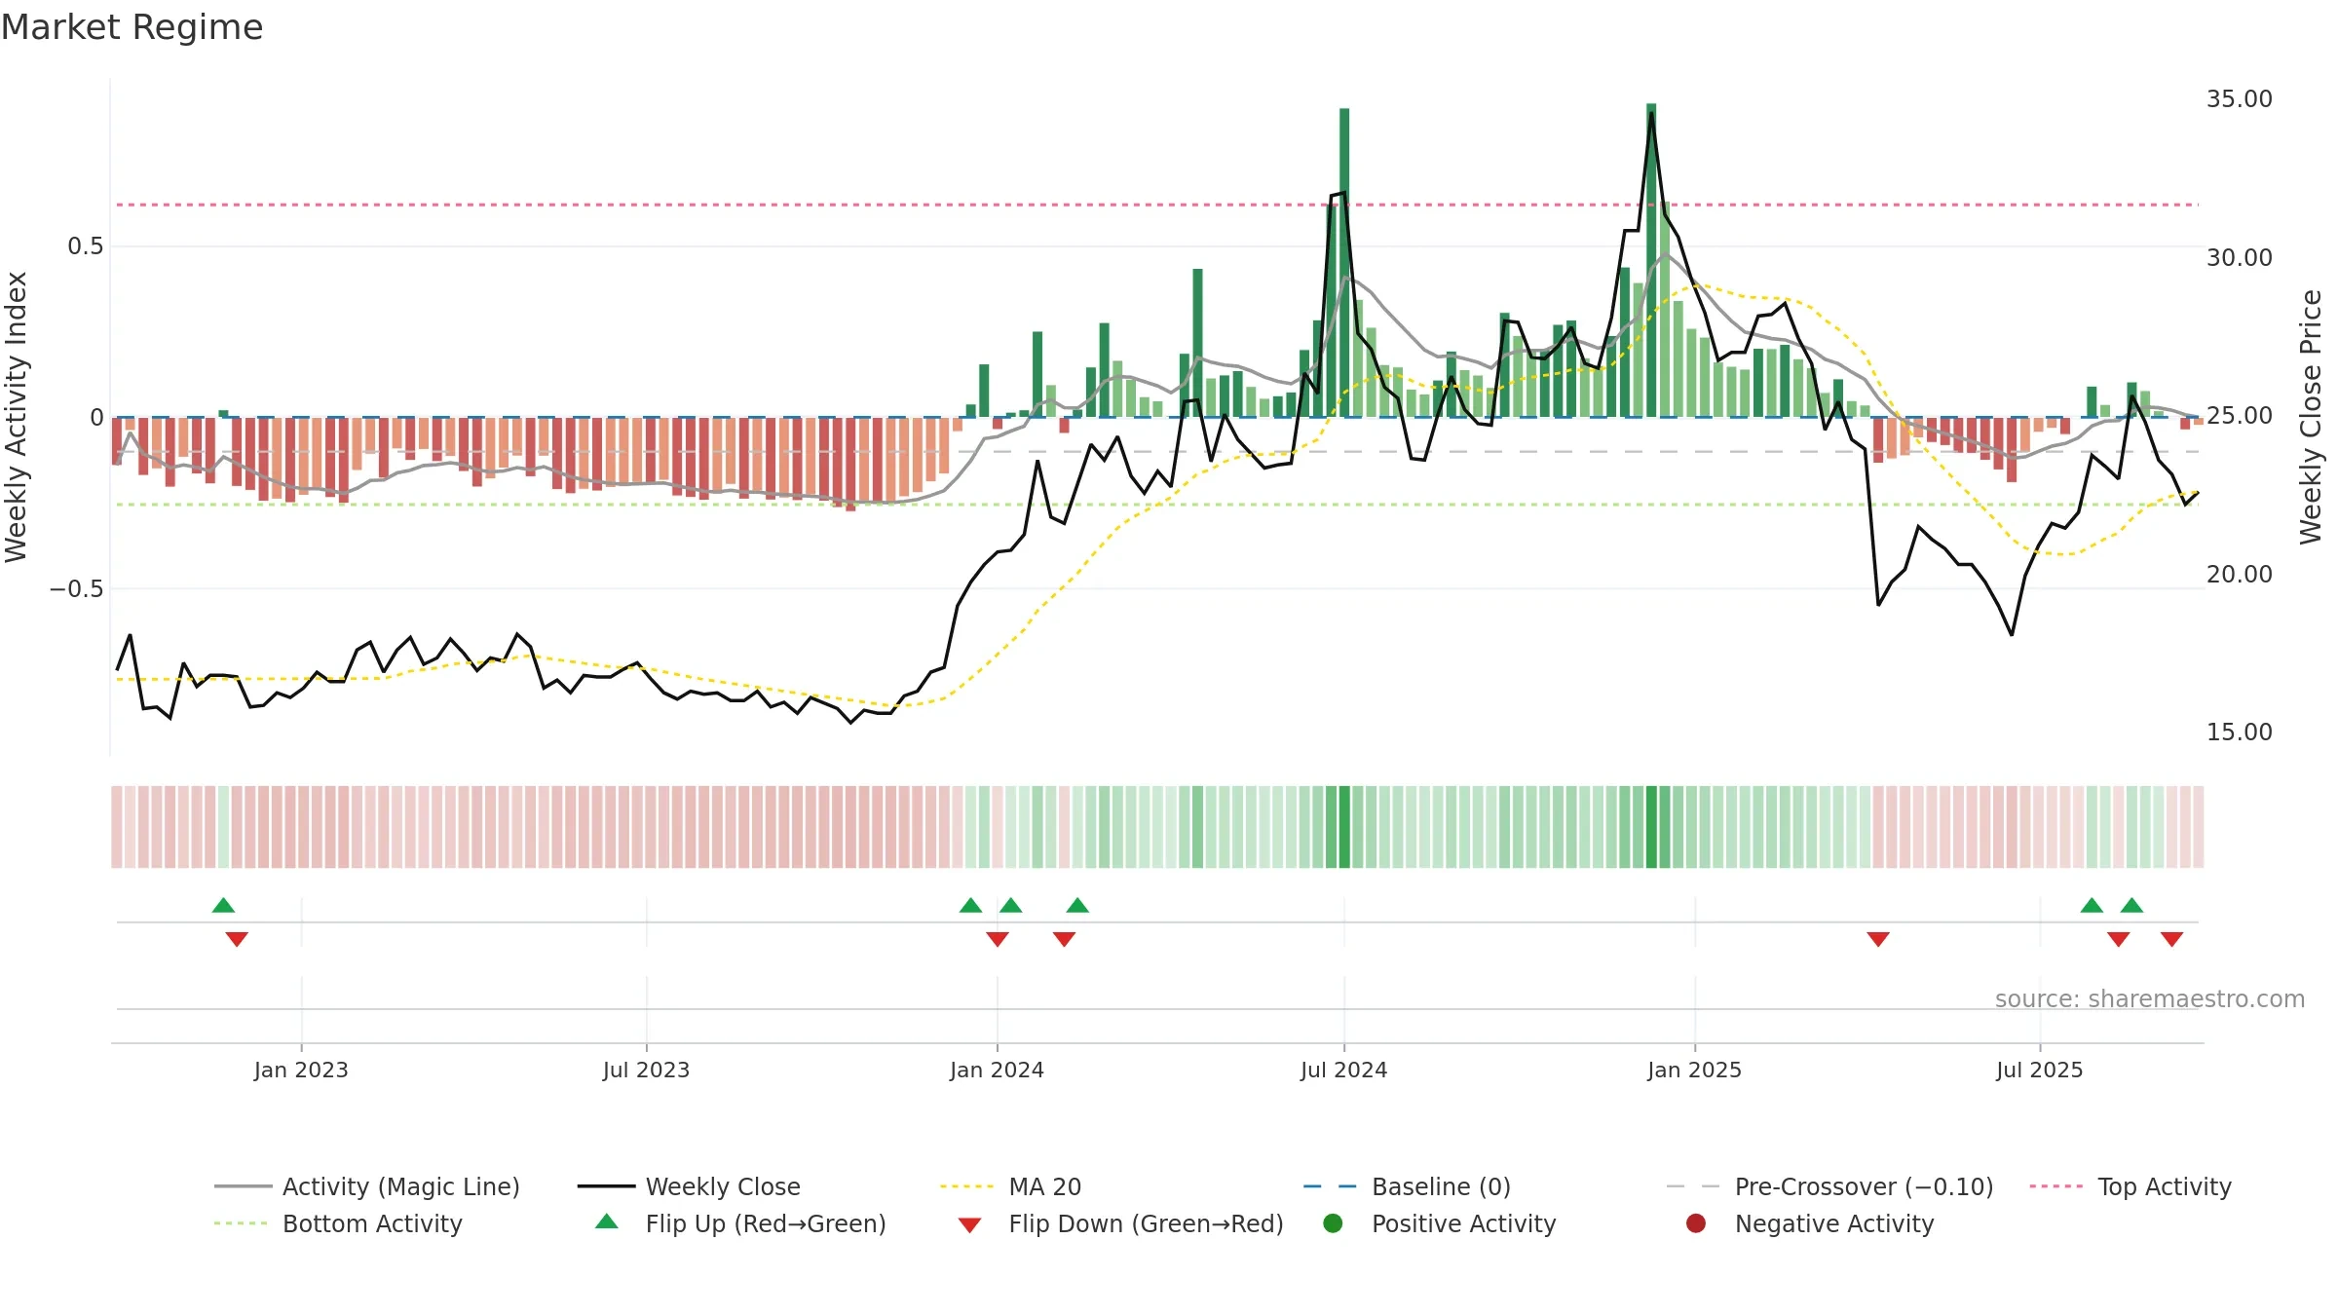
Task: Click the 20.00 price axis label
Action: point(2239,574)
